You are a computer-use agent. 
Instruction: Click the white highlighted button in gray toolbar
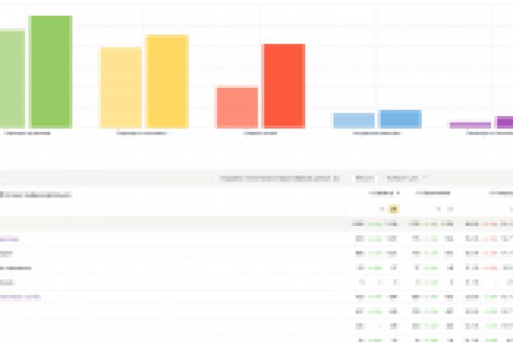(365, 178)
